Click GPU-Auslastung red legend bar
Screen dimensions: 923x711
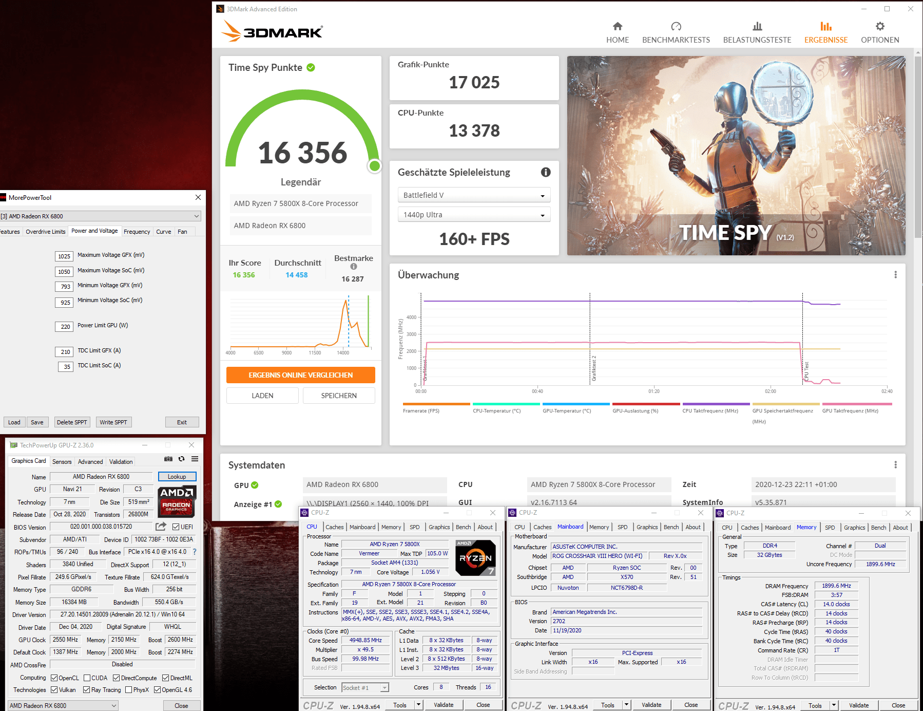coord(646,404)
